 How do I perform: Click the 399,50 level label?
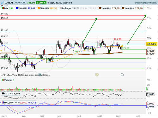coord(4,37)
